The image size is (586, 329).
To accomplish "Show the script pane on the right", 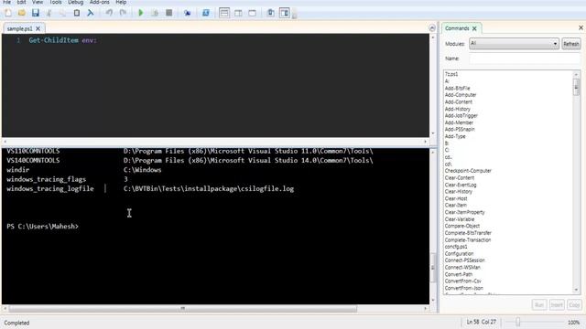I will (238, 13).
